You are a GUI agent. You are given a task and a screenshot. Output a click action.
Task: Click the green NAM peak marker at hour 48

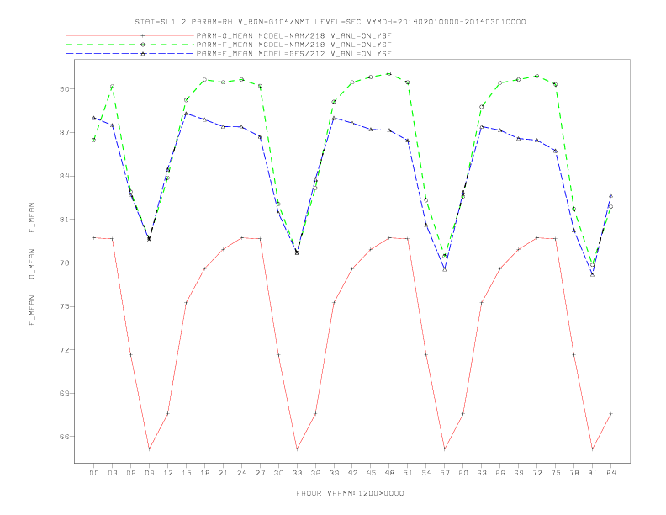[x=389, y=73]
